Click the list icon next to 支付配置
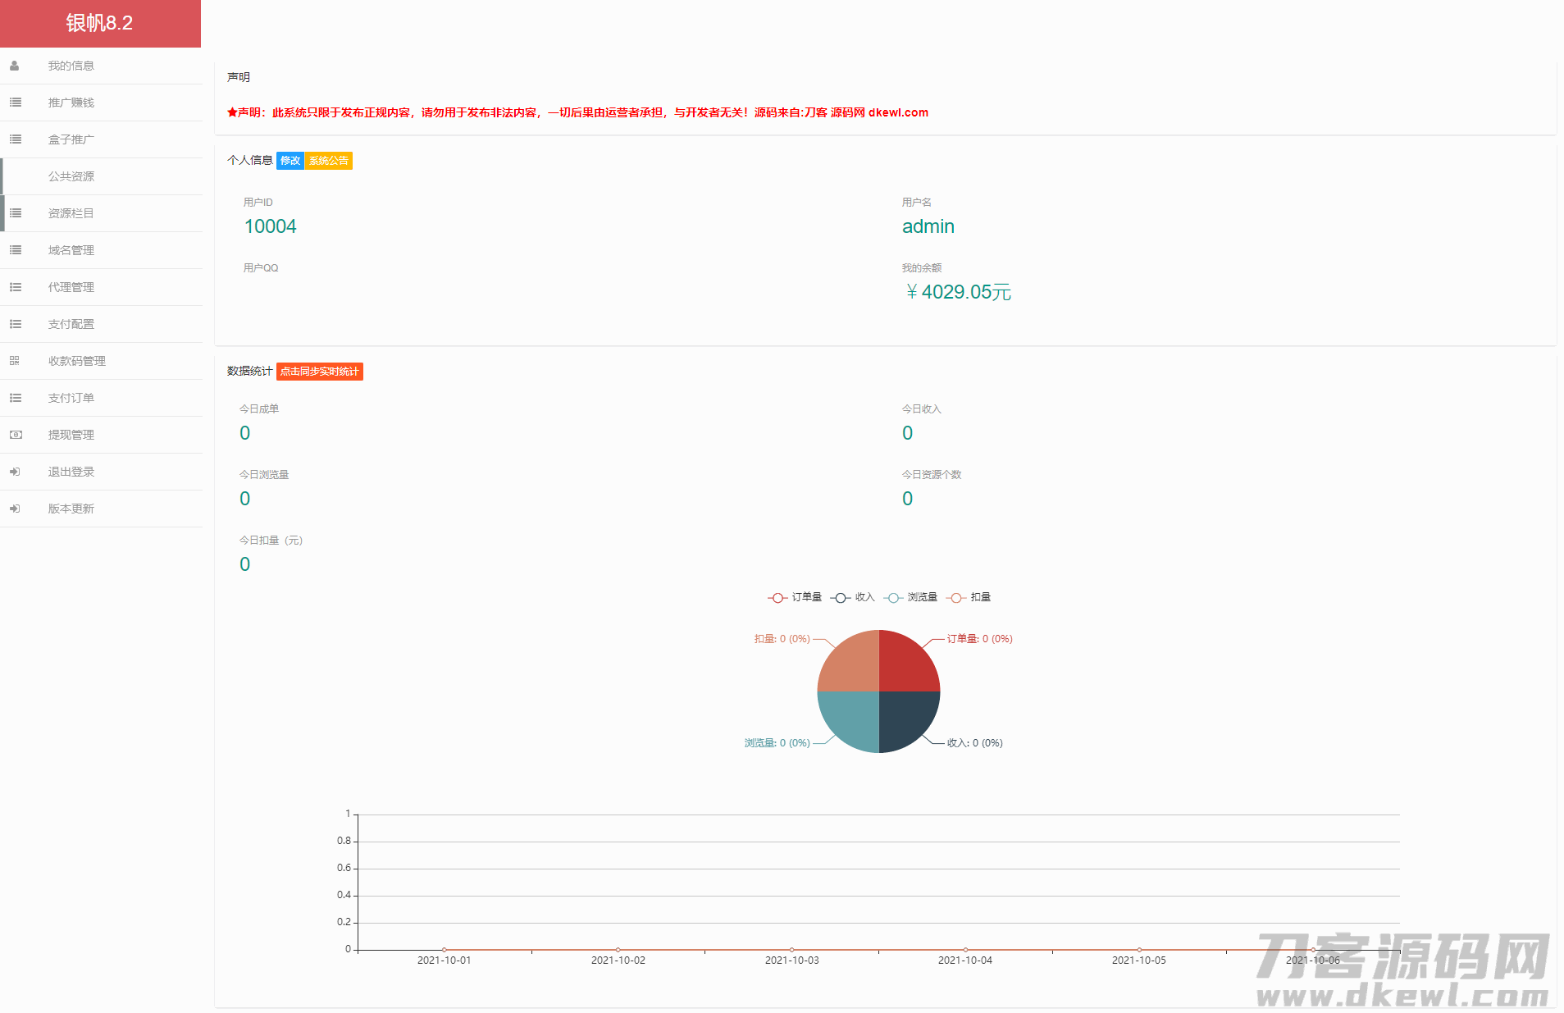 pyautogui.click(x=15, y=324)
